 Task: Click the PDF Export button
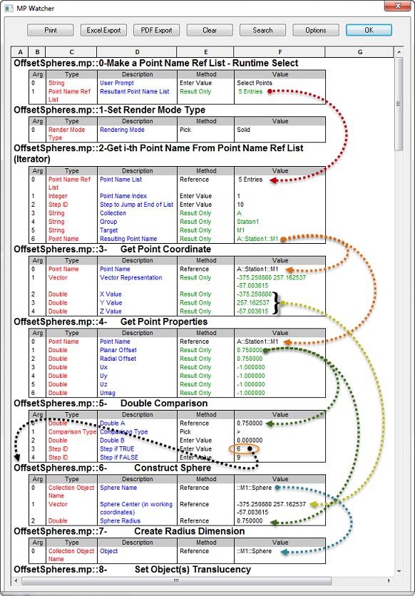click(x=157, y=30)
